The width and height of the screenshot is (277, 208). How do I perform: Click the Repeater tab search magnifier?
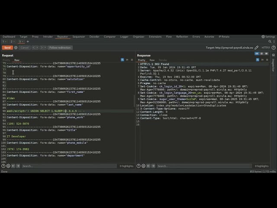click(270, 42)
